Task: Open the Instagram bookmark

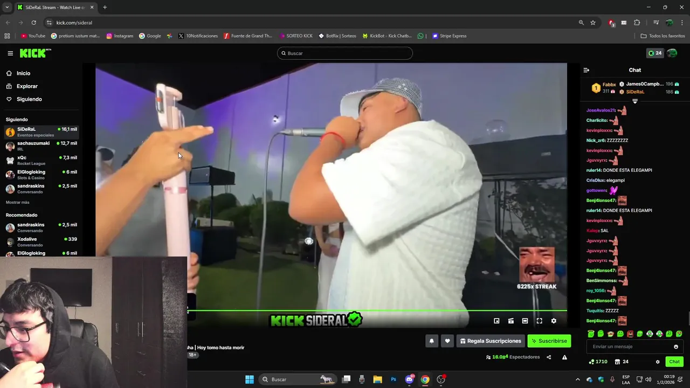Action: [x=120, y=36]
